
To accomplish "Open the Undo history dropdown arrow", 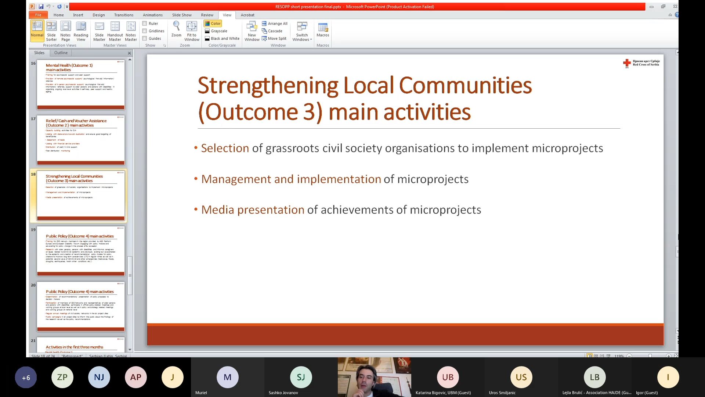I will pos(53,7).
